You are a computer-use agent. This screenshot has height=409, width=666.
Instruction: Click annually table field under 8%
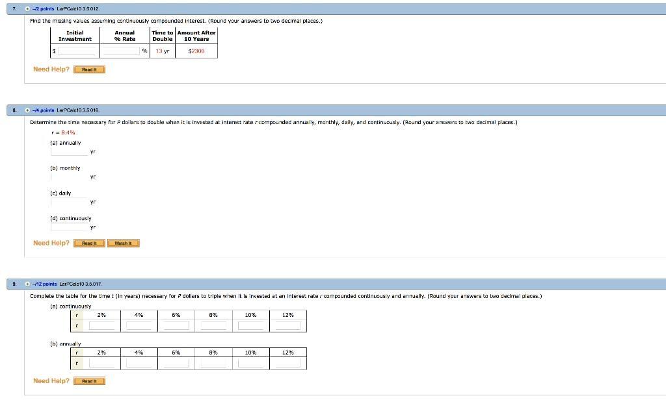coord(213,363)
